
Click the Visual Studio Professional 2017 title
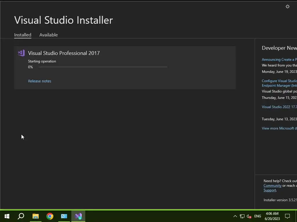click(x=64, y=53)
